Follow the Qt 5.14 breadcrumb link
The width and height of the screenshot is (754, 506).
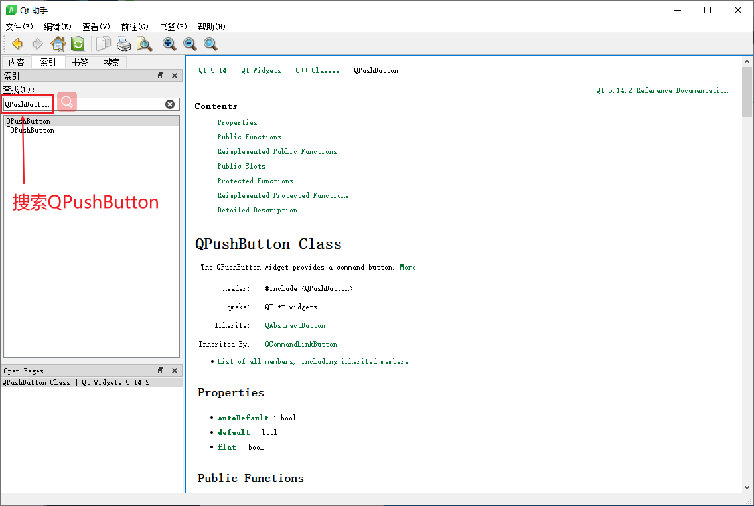coord(212,70)
